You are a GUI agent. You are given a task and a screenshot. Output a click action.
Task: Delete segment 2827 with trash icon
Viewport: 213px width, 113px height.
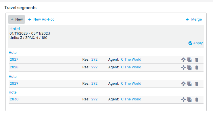(197, 60)
